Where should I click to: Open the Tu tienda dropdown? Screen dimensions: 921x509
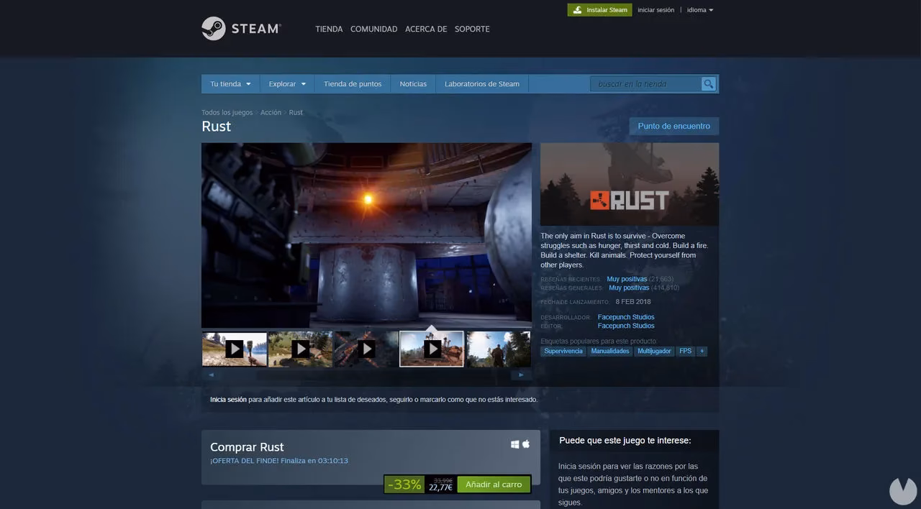230,84
